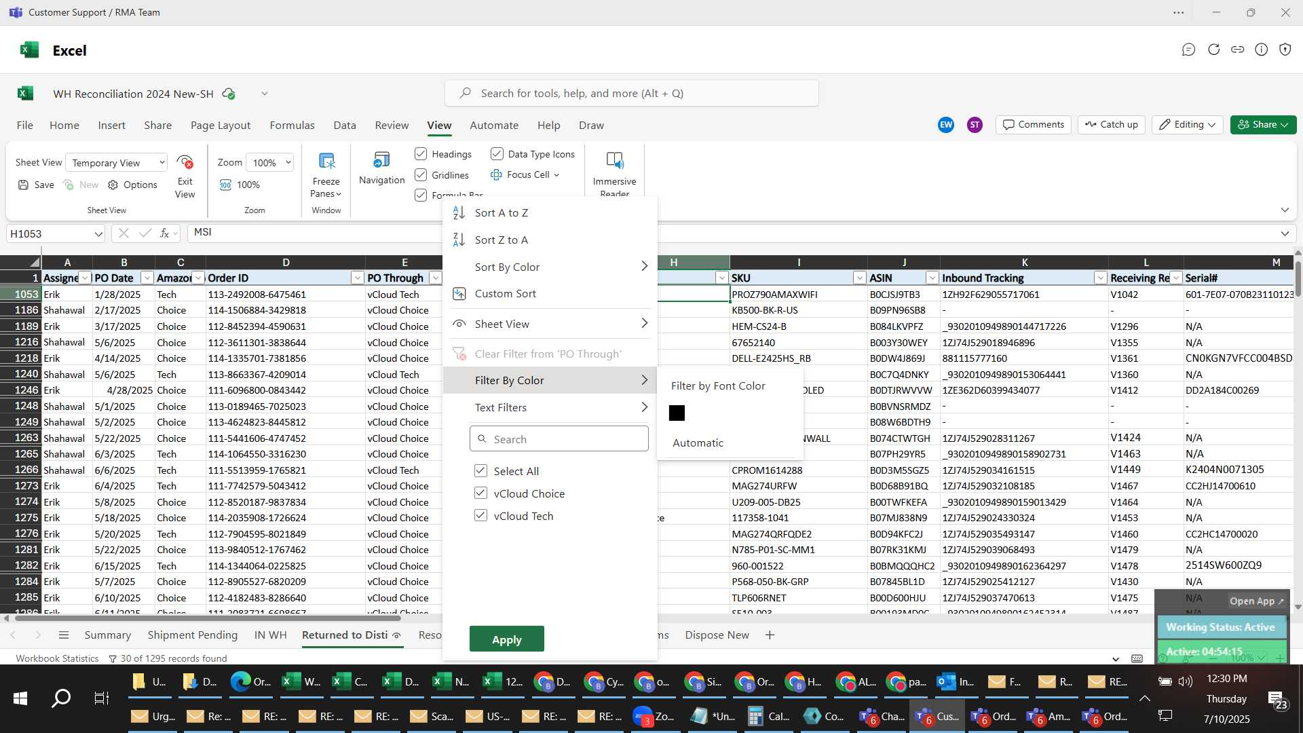1303x733 pixels.
Task: Toggle the Data Type Icons checkbox
Action: [x=497, y=154]
